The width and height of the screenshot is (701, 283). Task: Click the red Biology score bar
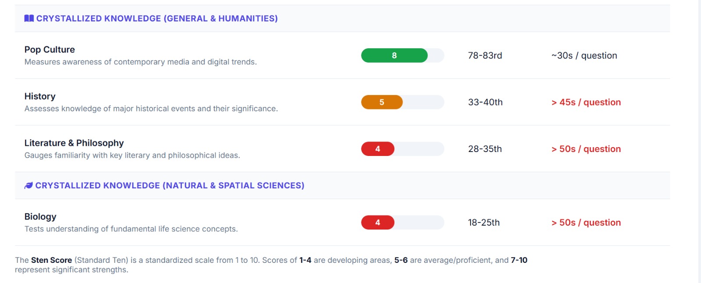(378, 223)
